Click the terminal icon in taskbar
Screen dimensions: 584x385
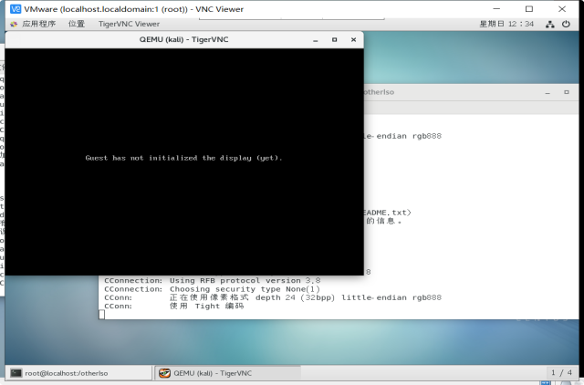tap(16, 373)
